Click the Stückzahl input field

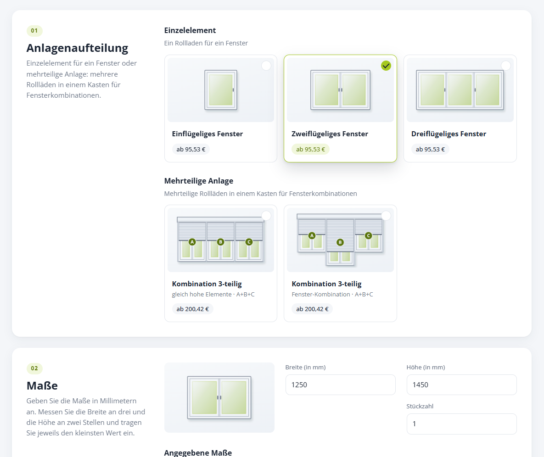(x=461, y=424)
